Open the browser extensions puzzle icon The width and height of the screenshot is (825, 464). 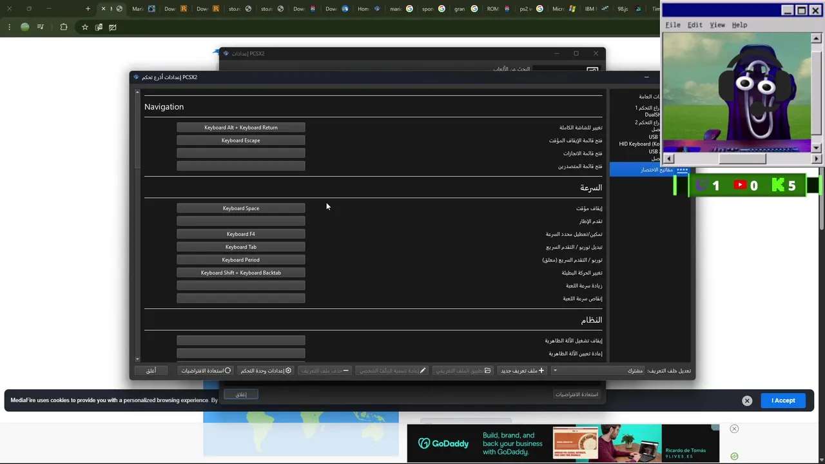pos(63,27)
